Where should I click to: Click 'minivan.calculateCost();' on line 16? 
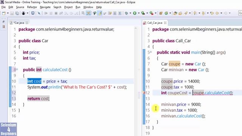(x=183, y=116)
